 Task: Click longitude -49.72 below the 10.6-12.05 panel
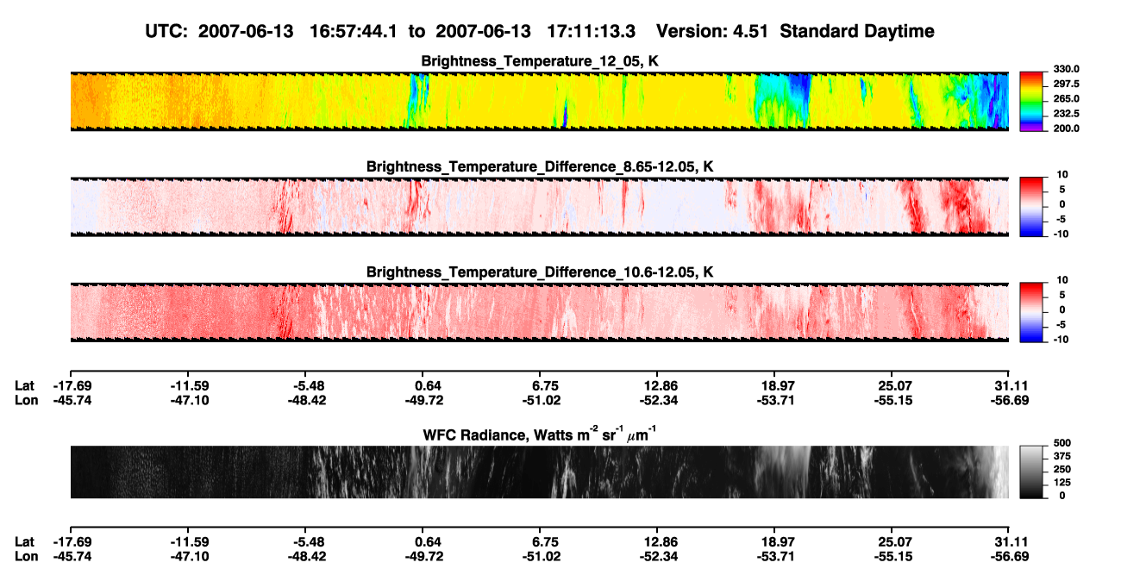[424, 400]
